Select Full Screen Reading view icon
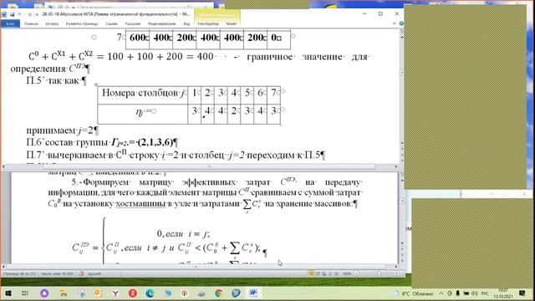The height and width of the screenshot is (301, 535). (318, 273)
